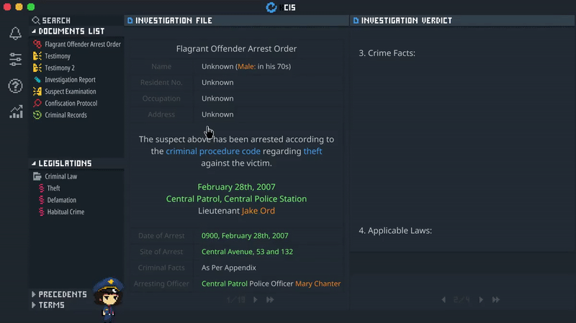Viewport: 576px width, 323px height.
Task: Click the 'criminal procedure code' link
Action: tap(213, 152)
